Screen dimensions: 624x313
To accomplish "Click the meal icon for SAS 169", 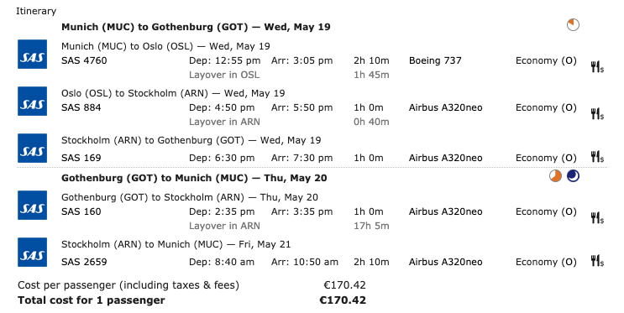I will [x=597, y=157].
